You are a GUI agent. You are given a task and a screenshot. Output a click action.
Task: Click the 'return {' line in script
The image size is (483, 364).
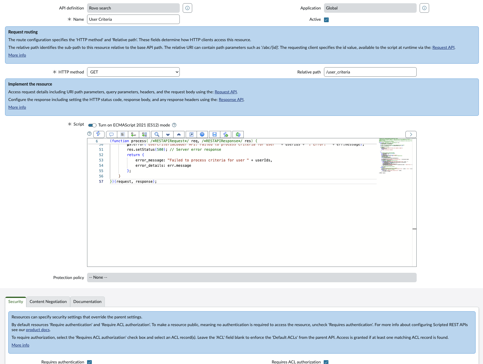tap(136, 155)
